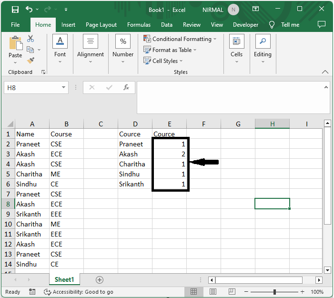Click the Select All corner triangle
This screenshot has width=334, height=298.
pos(9,124)
